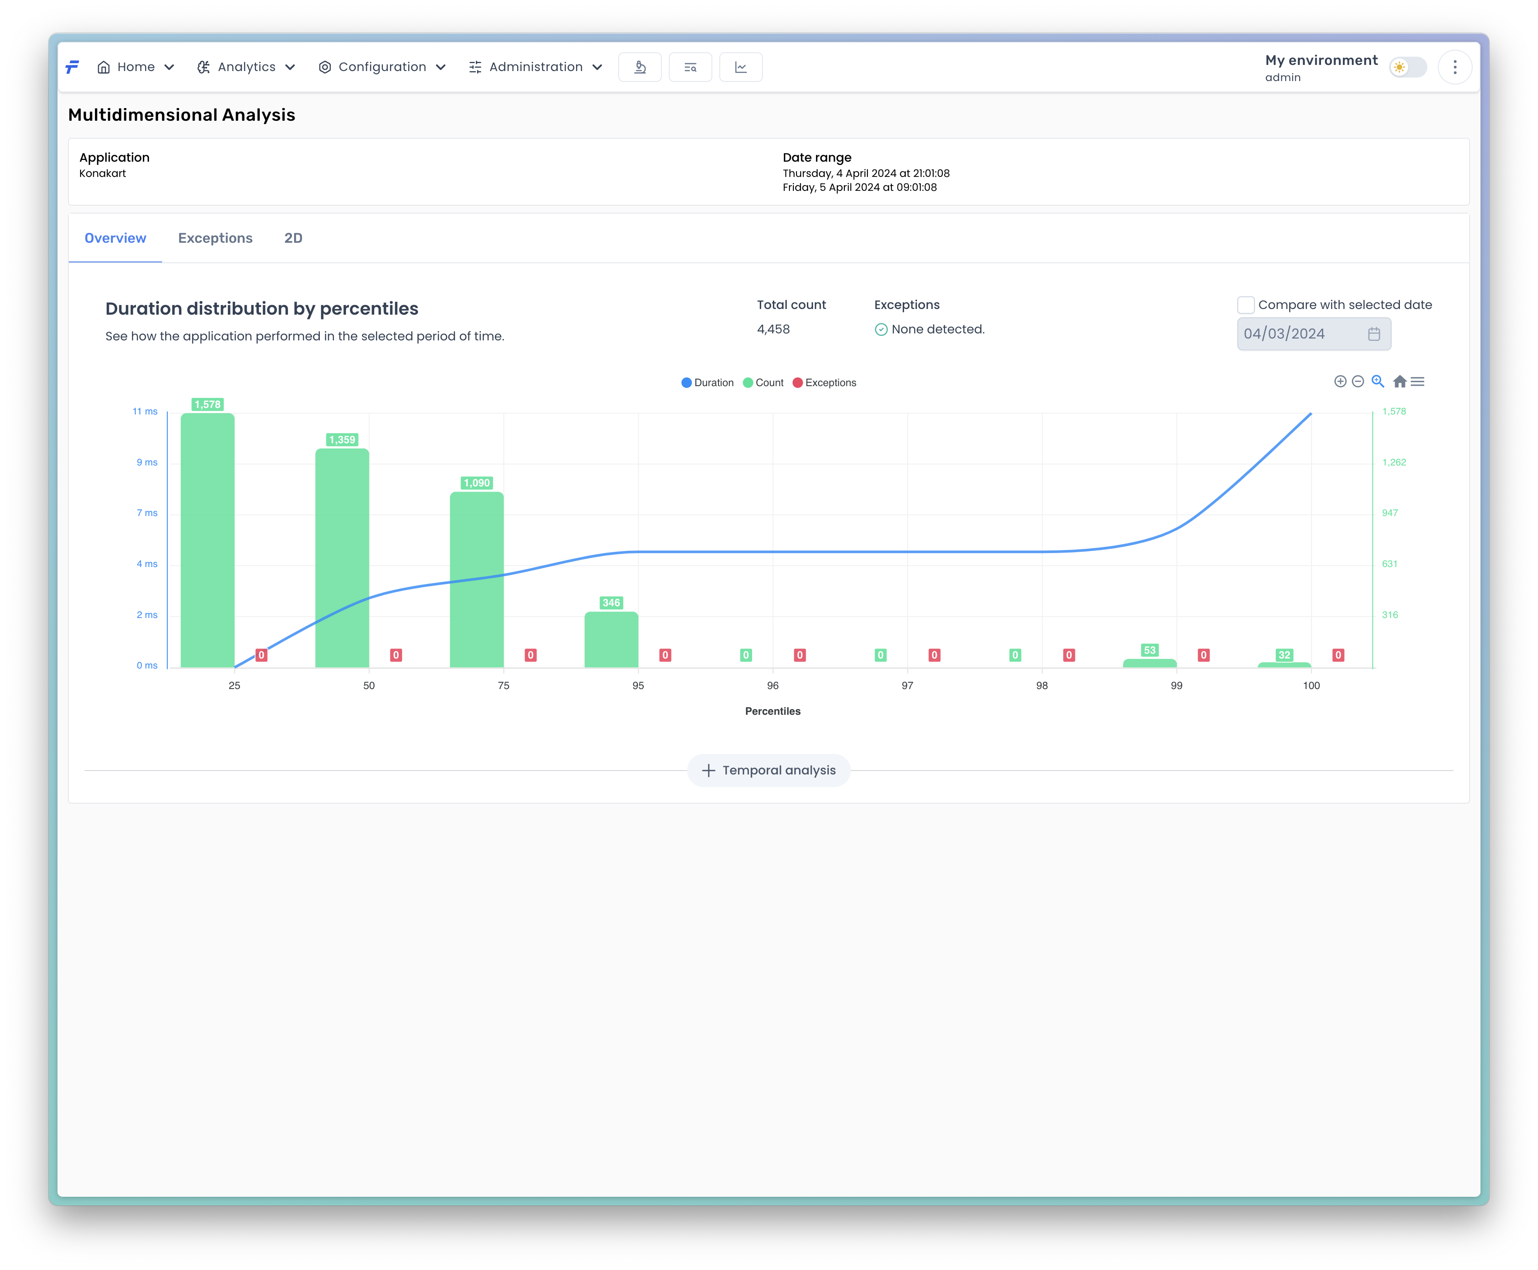Expand the Analytics dropdown menu
The image size is (1538, 1270).
(x=247, y=67)
